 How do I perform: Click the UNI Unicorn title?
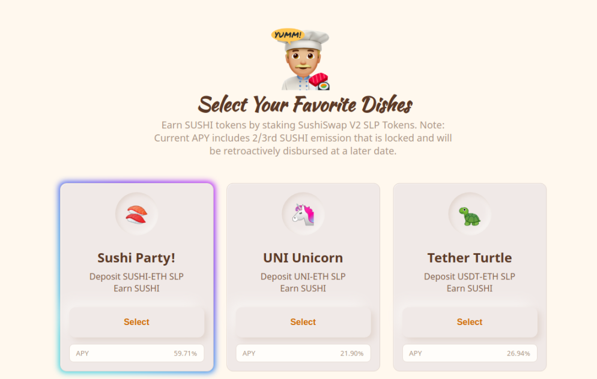point(303,258)
